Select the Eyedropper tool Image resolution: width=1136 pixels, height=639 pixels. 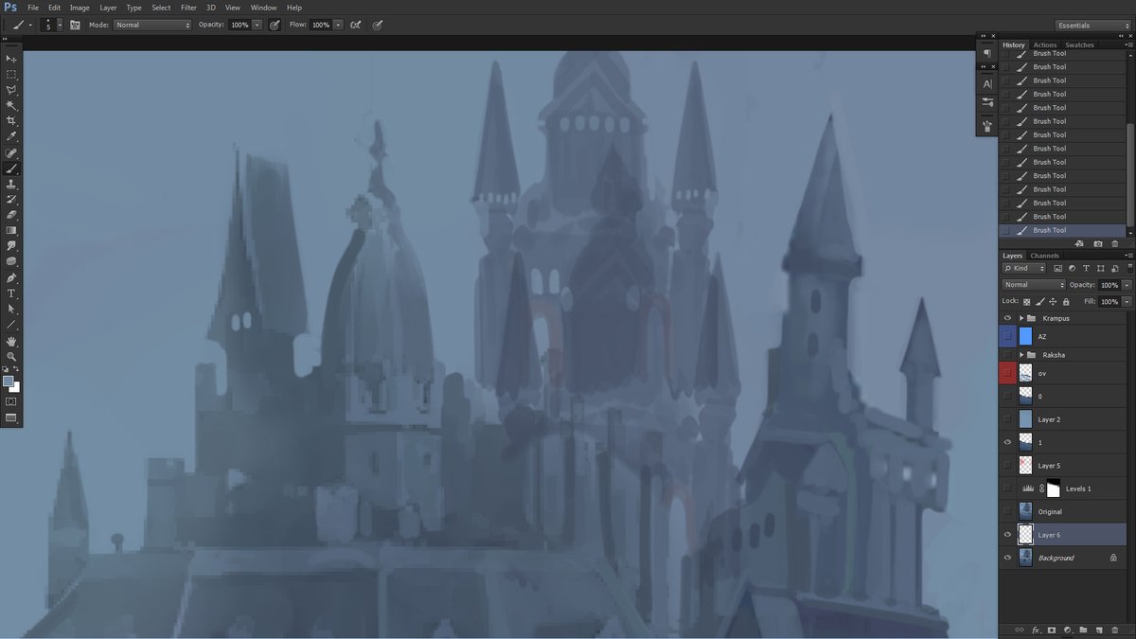[x=11, y=136]
